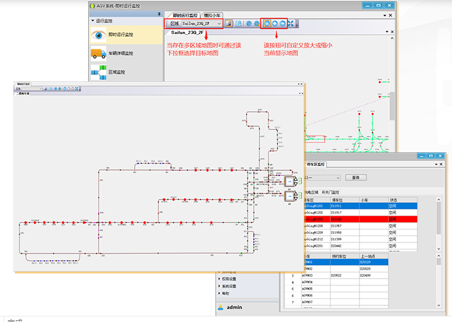This screenshot has width=452, height=322.
Task: Select 车辆详细监控 truck icon in sidebar
Action: point(99,54)
